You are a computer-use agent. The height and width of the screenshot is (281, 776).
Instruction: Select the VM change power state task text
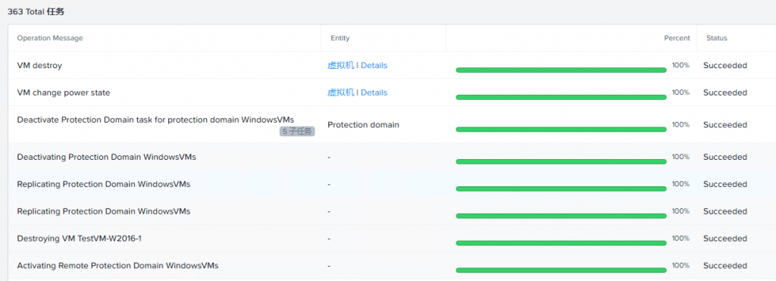[x=64, y=92]
